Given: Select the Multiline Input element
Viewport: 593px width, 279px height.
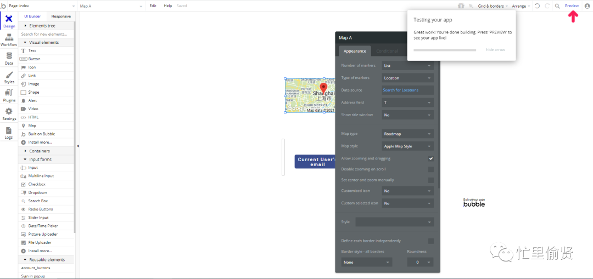Looking at the screenshot, I should [x=47, y=176].
